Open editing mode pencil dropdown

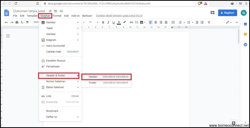pyautogui.click(x=229, y=22)
